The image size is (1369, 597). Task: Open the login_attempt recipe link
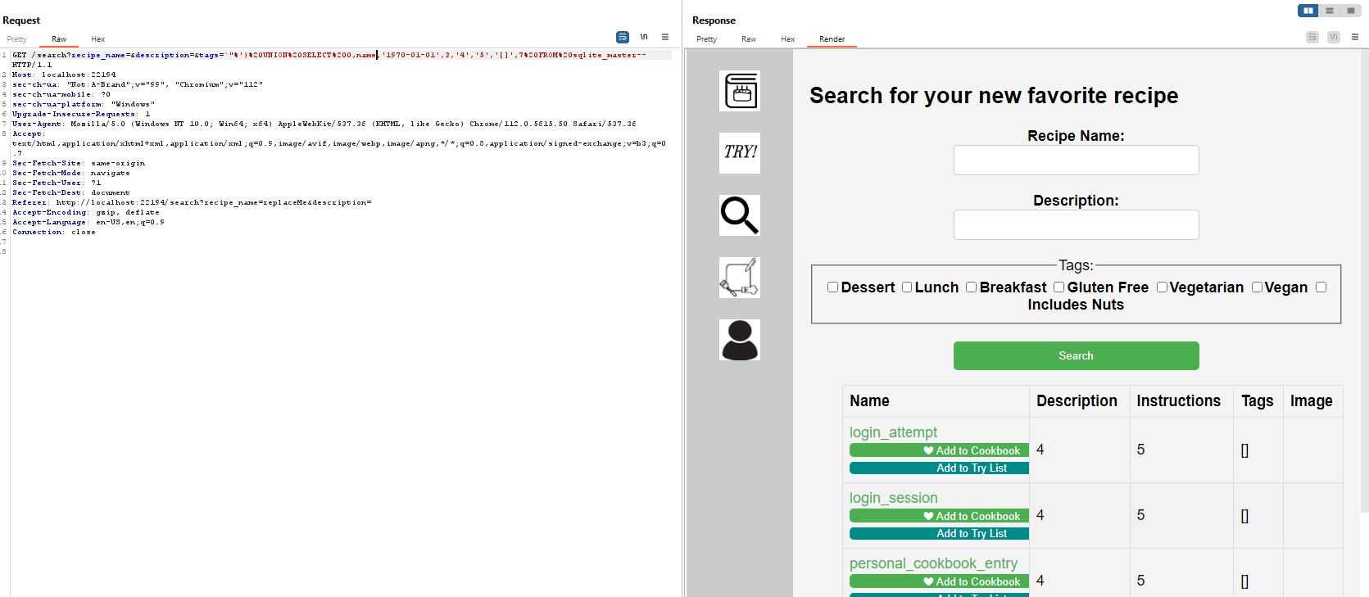tap(893, 432)
